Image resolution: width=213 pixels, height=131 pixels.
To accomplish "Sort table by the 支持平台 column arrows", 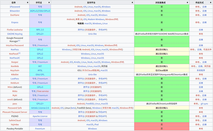I will coord(132,2).
